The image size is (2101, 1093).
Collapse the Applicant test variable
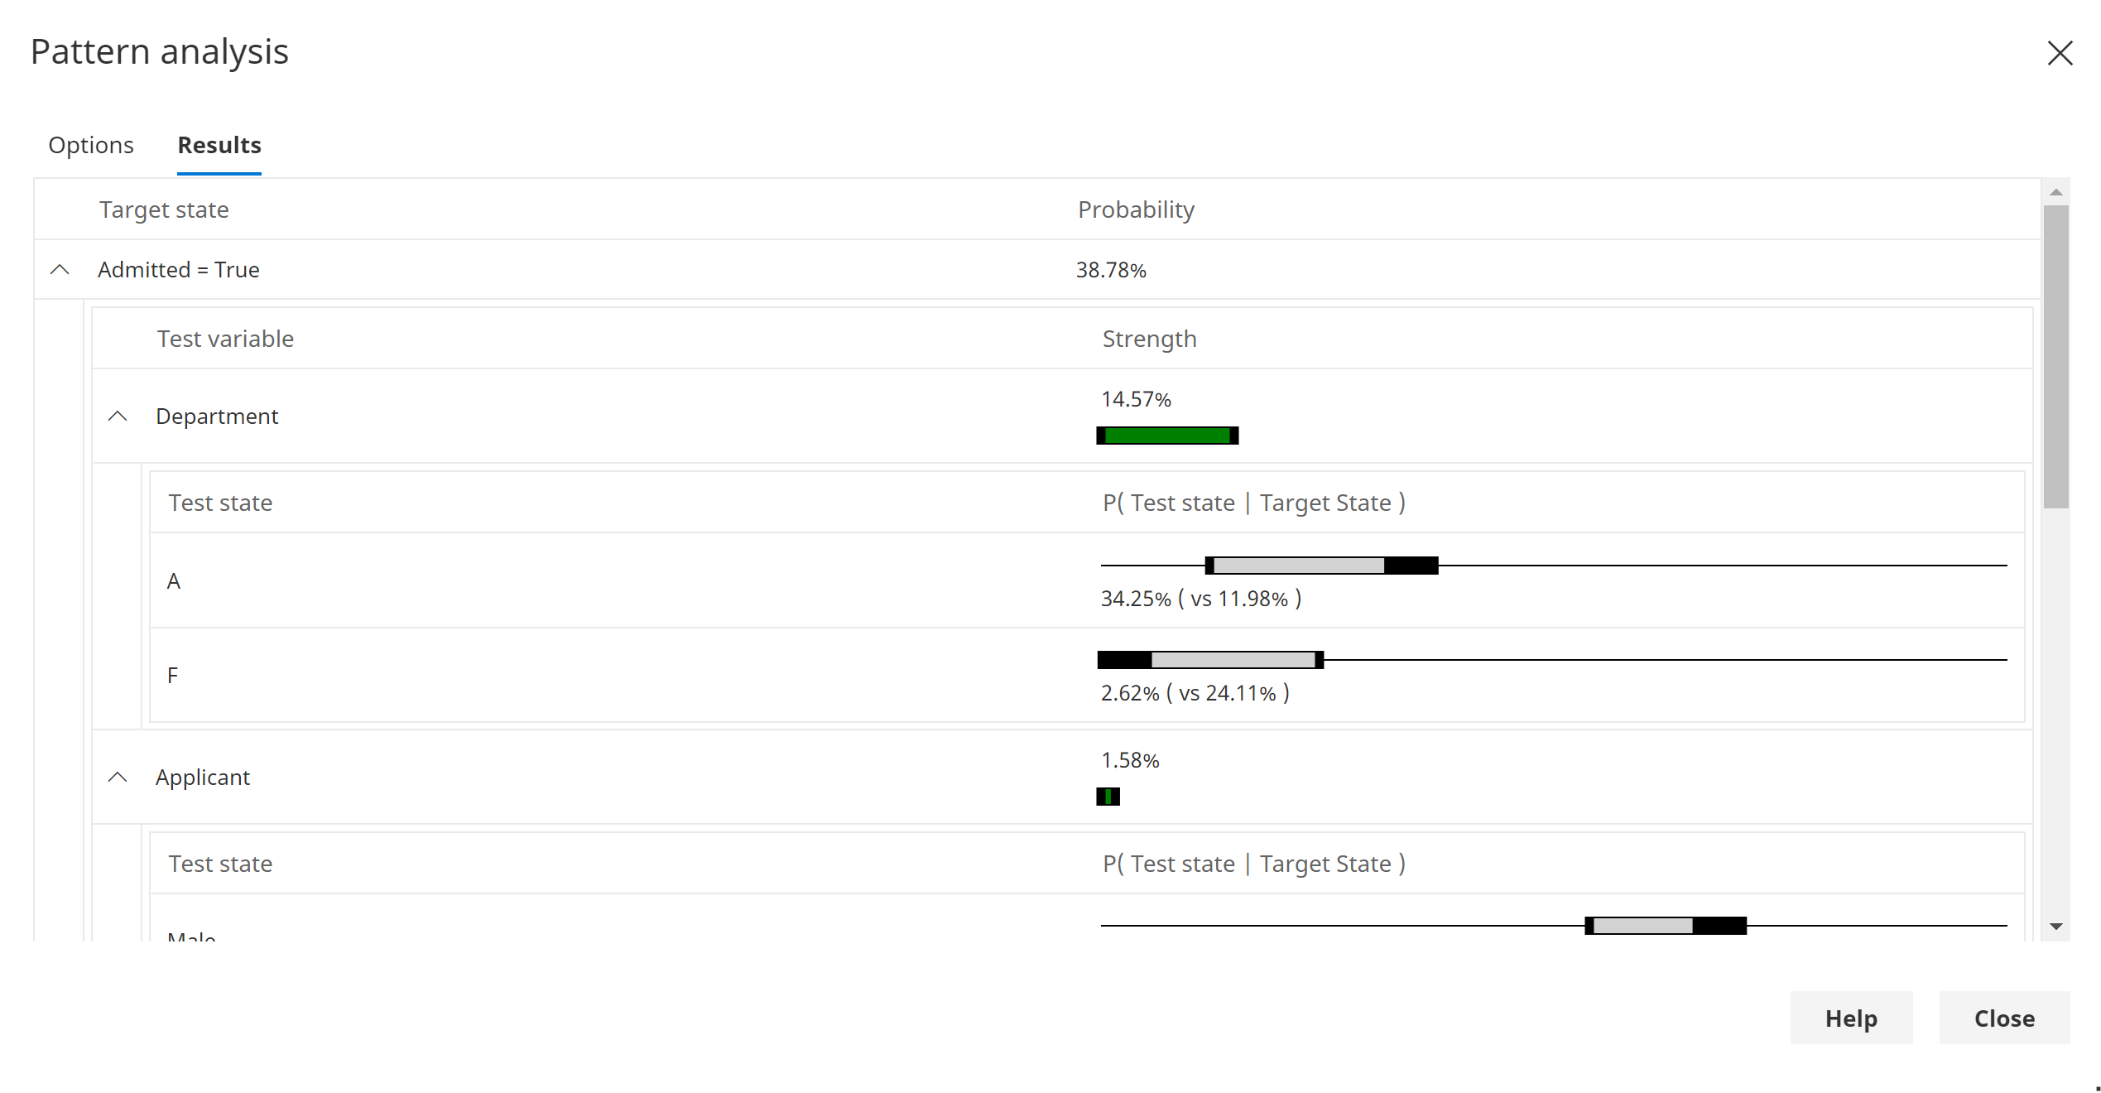pos(118,778)
